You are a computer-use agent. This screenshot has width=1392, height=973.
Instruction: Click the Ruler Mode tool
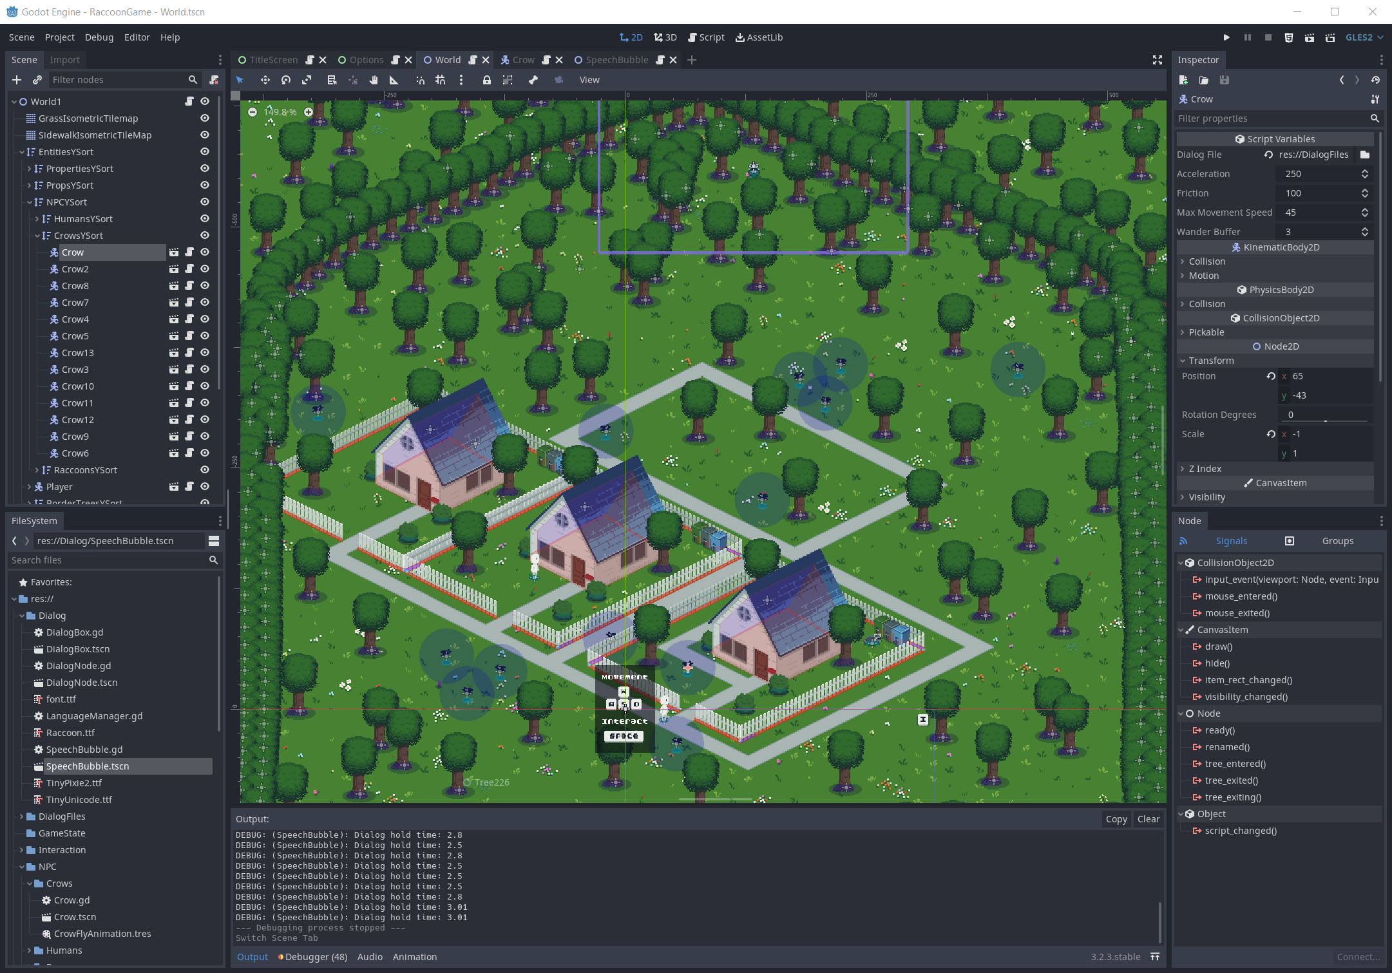pyautogui.click(x=394, y=80)
